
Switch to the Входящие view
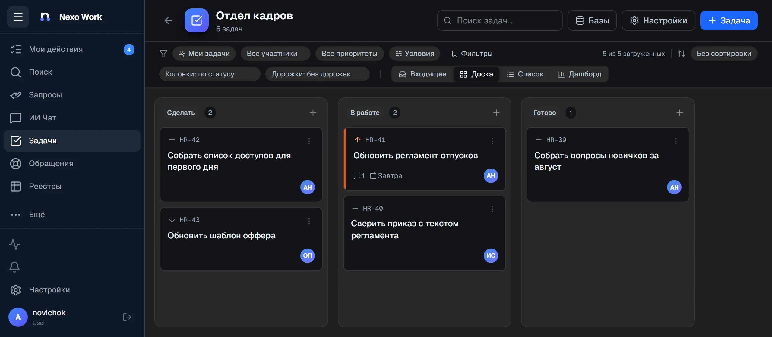(x=422, y=74)
